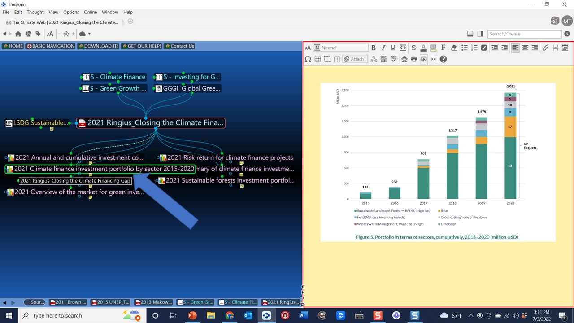Open the Thought menu
574x323 pixels.
click(35, 12)
